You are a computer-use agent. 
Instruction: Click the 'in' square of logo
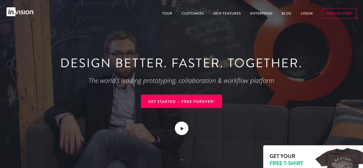coord(11,12)
